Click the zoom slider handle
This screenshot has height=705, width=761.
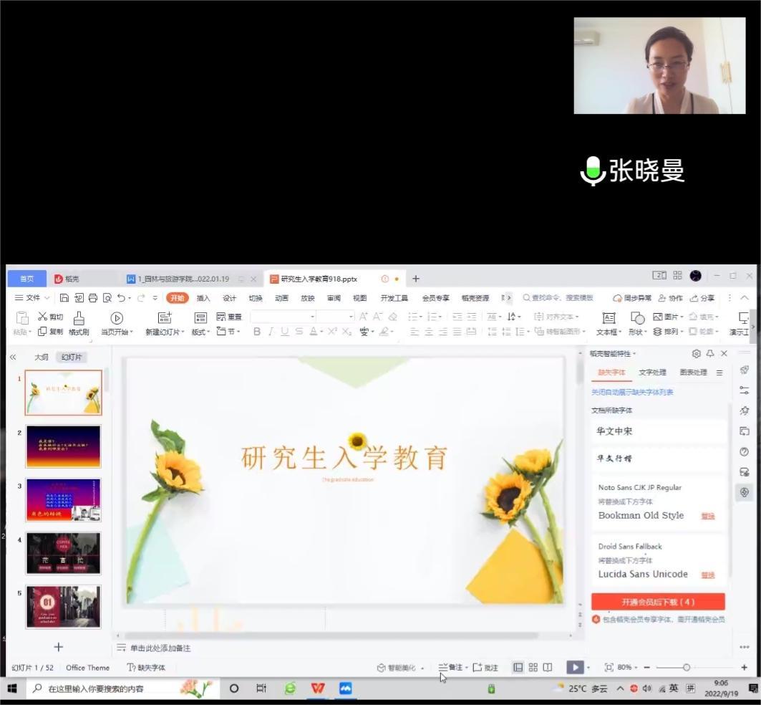[x=687, y=667]
